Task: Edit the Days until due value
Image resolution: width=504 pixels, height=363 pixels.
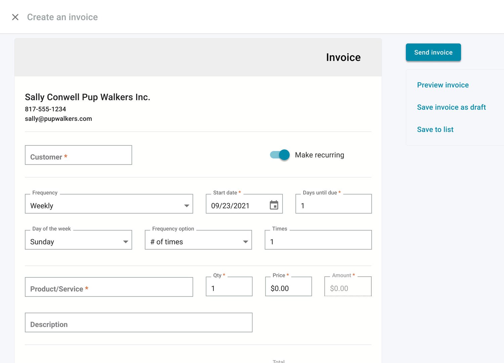Action: [x=333, y=206]
